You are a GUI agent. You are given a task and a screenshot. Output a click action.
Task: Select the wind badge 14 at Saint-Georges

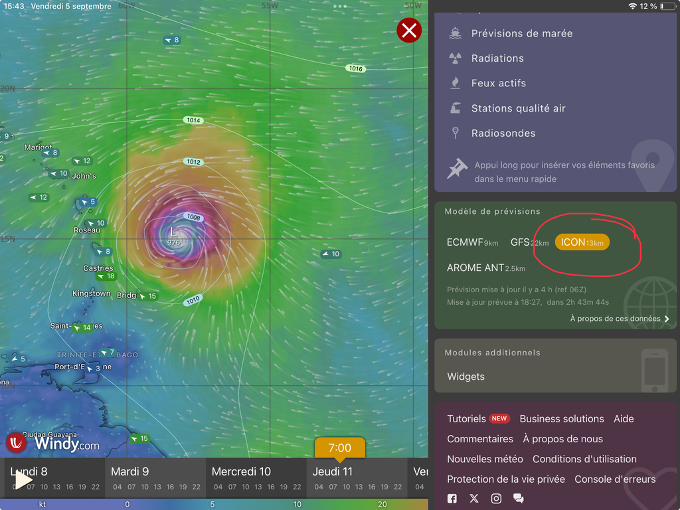83,328
